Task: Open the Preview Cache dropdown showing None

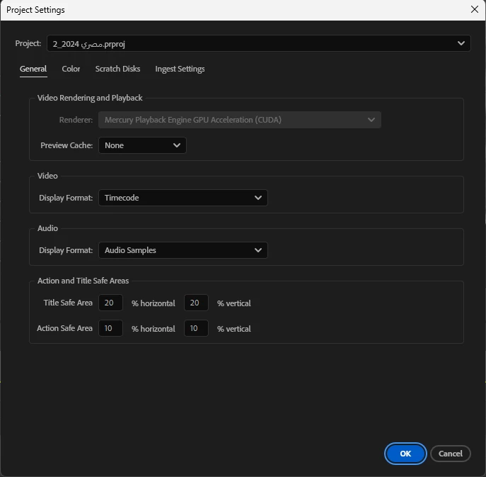Action: point(142,145)
